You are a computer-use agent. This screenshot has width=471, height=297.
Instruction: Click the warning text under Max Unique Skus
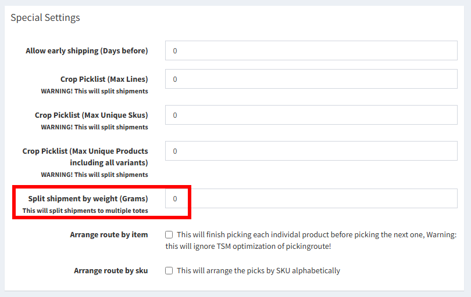click(95, 127)
